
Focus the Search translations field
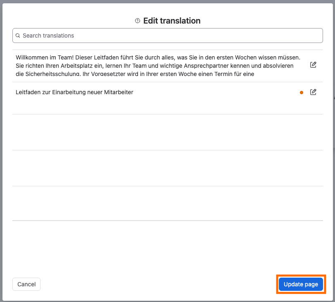click(168, 36)
